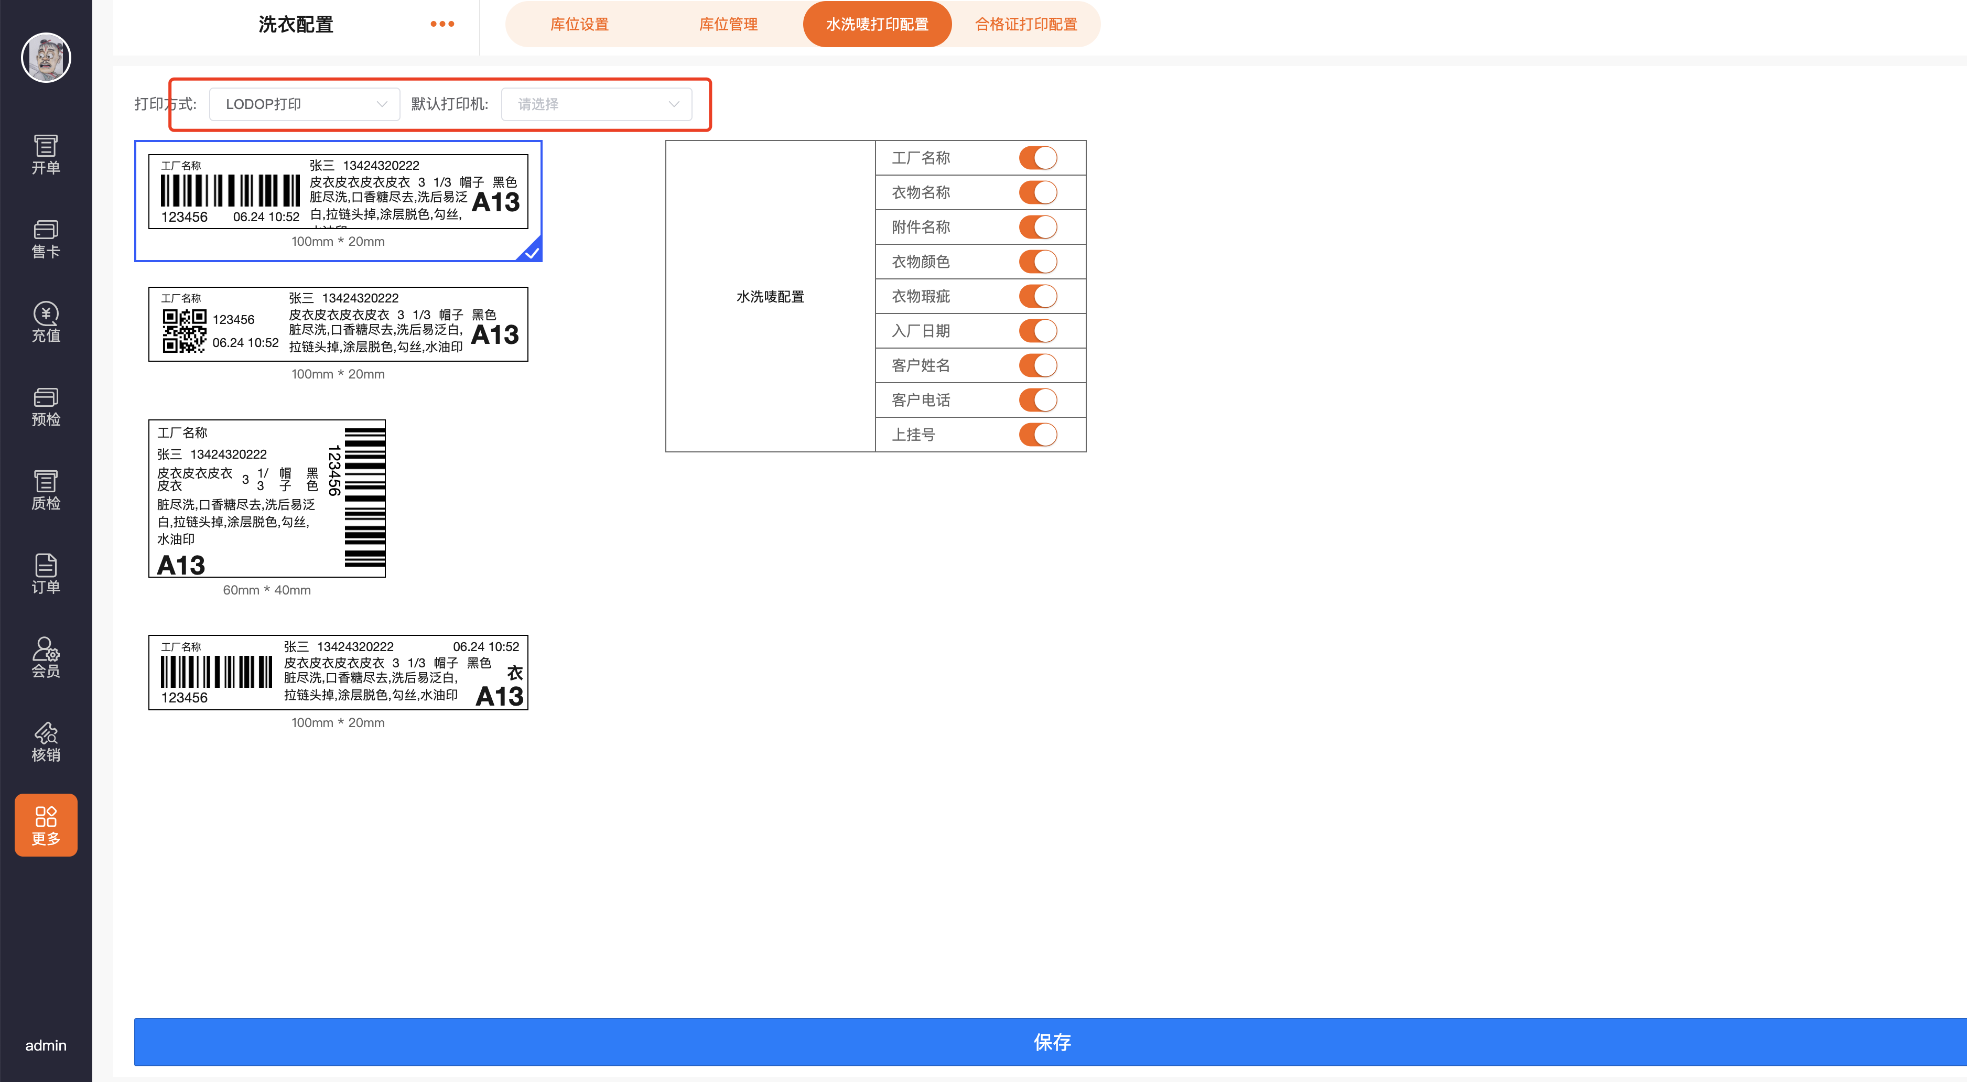Choose the QR code label template
Image resolution: width=1967 pixels, height=1082 pixels.
pos(338,324)
